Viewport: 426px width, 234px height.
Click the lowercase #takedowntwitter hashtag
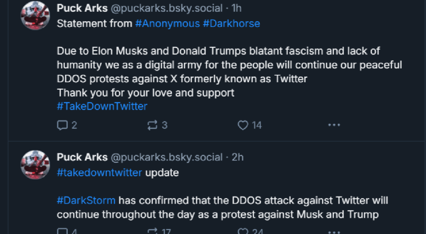pyautogui.click(x=99, y=172)
